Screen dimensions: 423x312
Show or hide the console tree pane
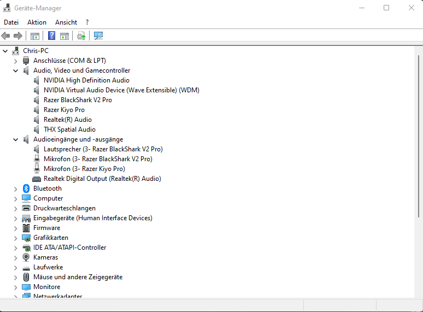[35, 36]
